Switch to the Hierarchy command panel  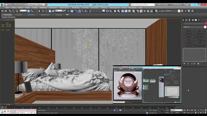click(x=190, y=20)
